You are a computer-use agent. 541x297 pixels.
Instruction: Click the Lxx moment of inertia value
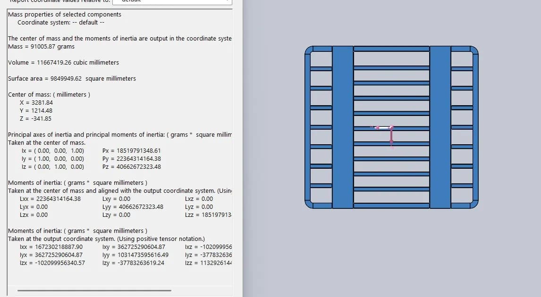50,198
